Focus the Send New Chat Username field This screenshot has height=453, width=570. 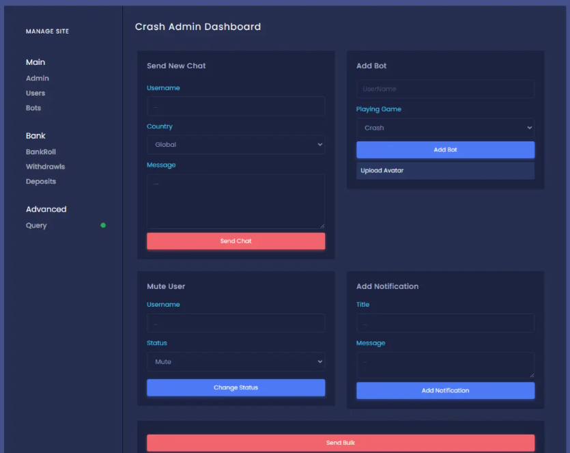[x=236, y=106]
